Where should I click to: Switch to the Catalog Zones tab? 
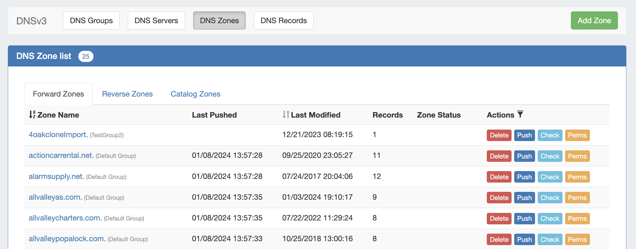195,94
